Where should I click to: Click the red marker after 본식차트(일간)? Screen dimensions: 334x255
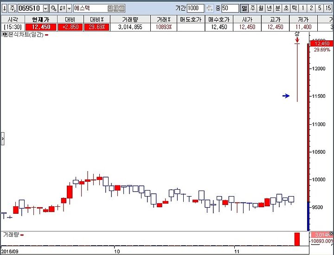coord(46,35)
